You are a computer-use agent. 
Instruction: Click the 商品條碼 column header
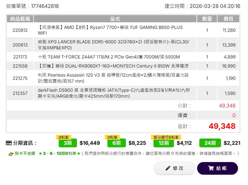point(20,19)
